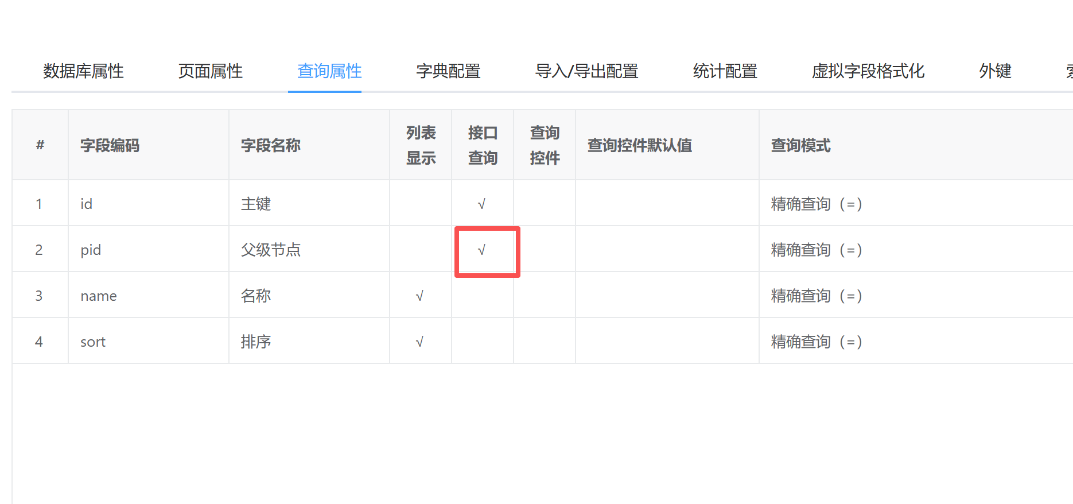Image resolution: width=1073 pixels, height=504 pixels.
Task: Toggle 列表显示 checkmark for the sort row
Action: (420, 342)
